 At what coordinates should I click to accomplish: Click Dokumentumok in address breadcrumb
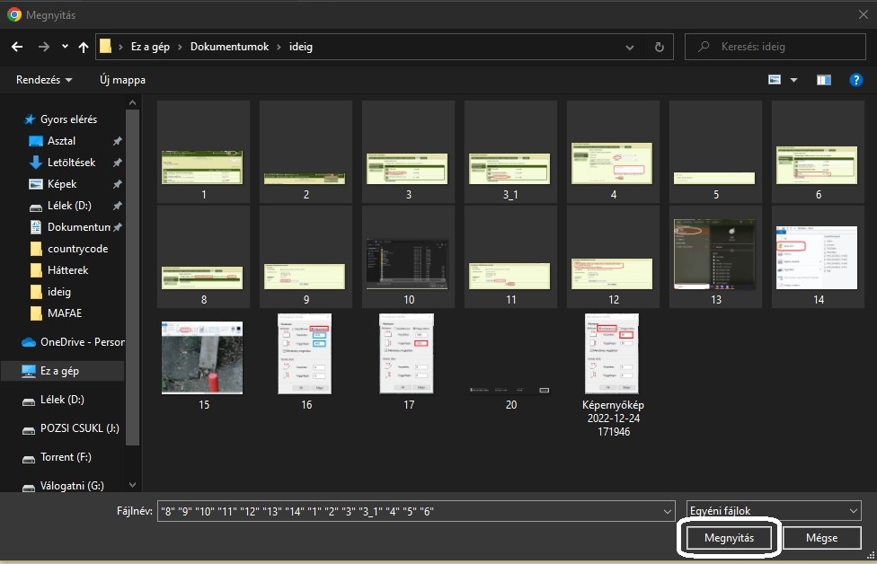point(229,47)
